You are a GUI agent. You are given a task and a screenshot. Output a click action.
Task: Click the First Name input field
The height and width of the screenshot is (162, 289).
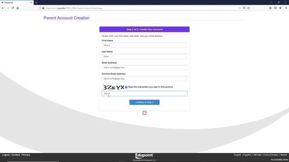click(144, 45)
